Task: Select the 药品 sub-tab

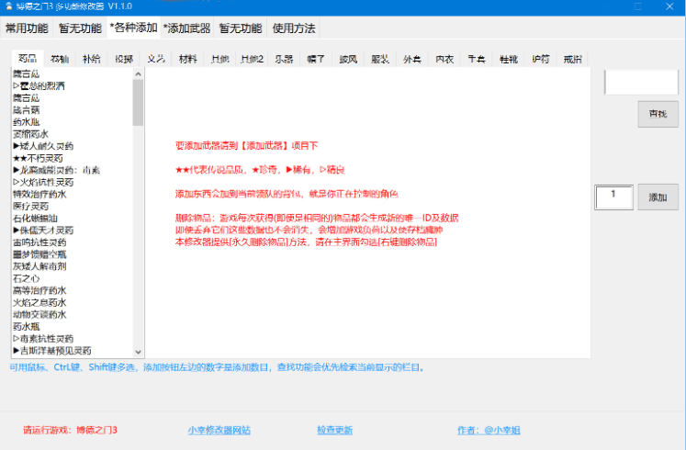Action: 28,59
